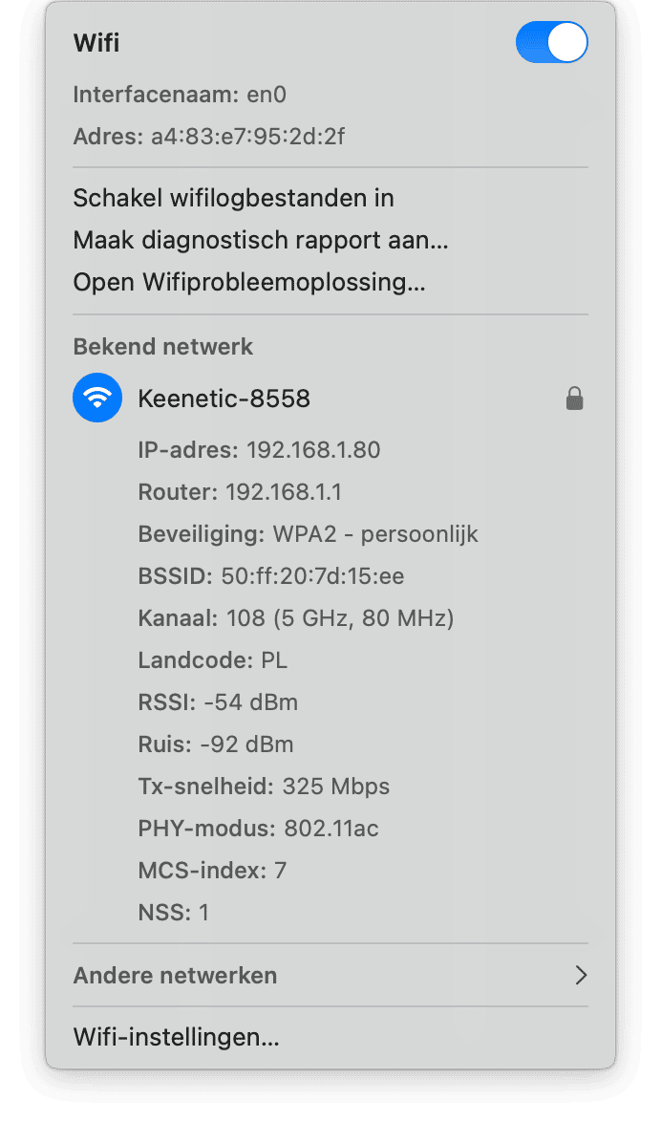The height and width of the screenshot is (1122, 661).
Task: Open Wifiprobleemoplossing…
Action: [x=248, y=282]
